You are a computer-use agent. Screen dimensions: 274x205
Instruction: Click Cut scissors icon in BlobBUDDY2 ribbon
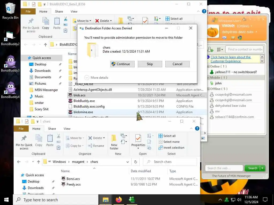tap(66, 19)
